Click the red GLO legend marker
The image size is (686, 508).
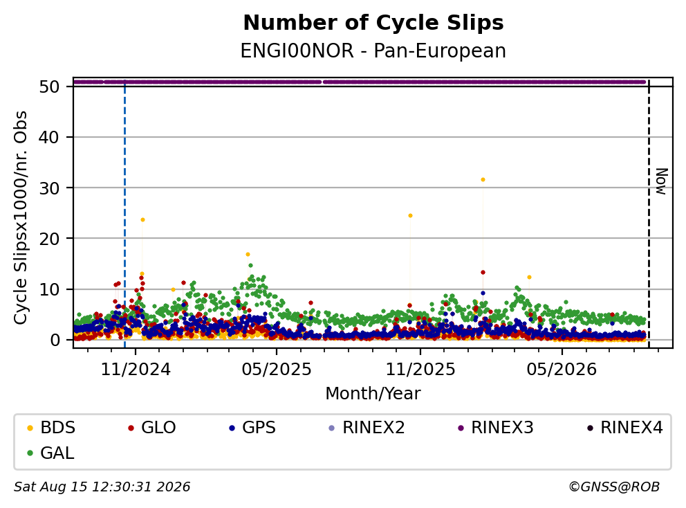tap(131, 428)
